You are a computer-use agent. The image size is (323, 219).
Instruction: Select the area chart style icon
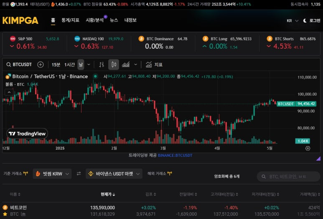point(126,65)
